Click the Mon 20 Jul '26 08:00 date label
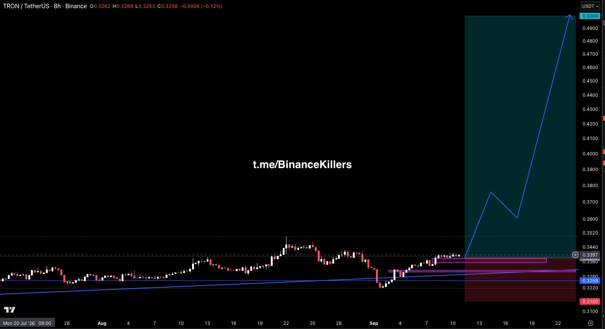605x329 pixels. 27,323
